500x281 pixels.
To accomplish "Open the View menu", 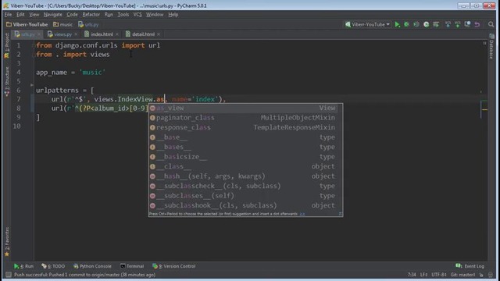I will point(34,15).
